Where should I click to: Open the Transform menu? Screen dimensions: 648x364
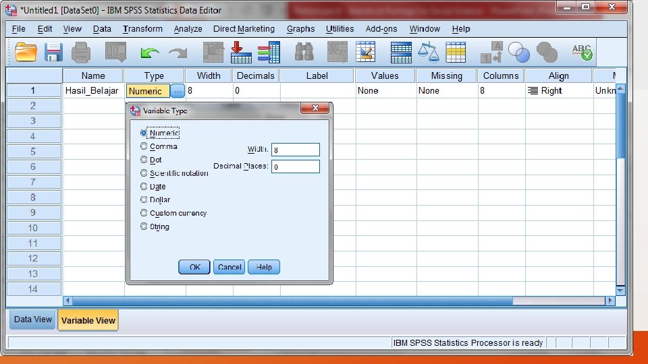point(142,29)
